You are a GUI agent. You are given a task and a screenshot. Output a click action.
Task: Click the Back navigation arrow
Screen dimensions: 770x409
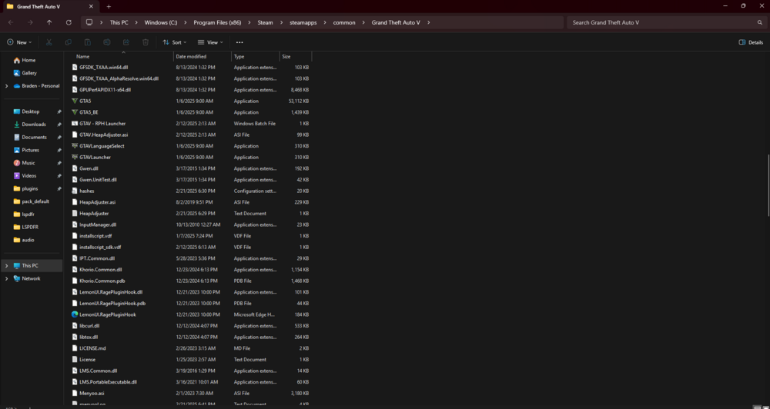click(11, 22)
